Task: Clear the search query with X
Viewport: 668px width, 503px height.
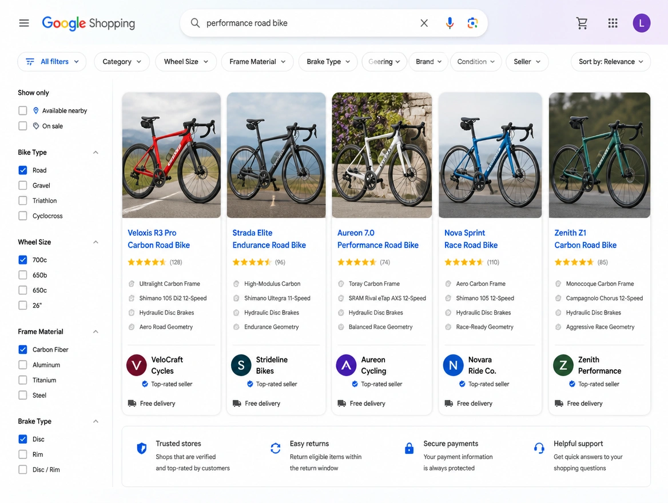Action: [x=424, y=23]
